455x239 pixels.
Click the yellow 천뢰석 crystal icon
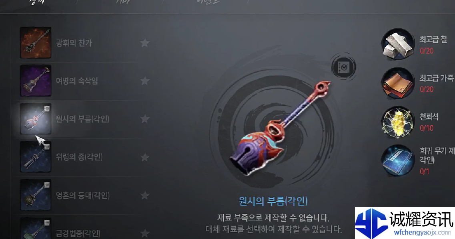(397, 122)
